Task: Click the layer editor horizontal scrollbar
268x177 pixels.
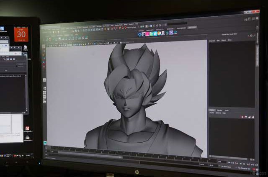Action: [228, 158]
